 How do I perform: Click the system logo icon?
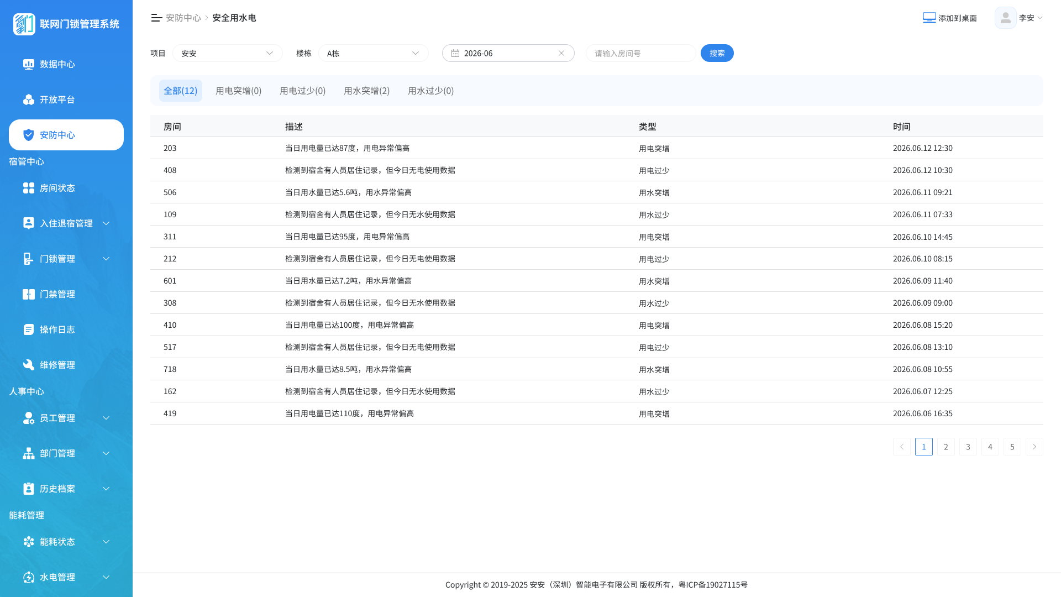pos(24,24)
